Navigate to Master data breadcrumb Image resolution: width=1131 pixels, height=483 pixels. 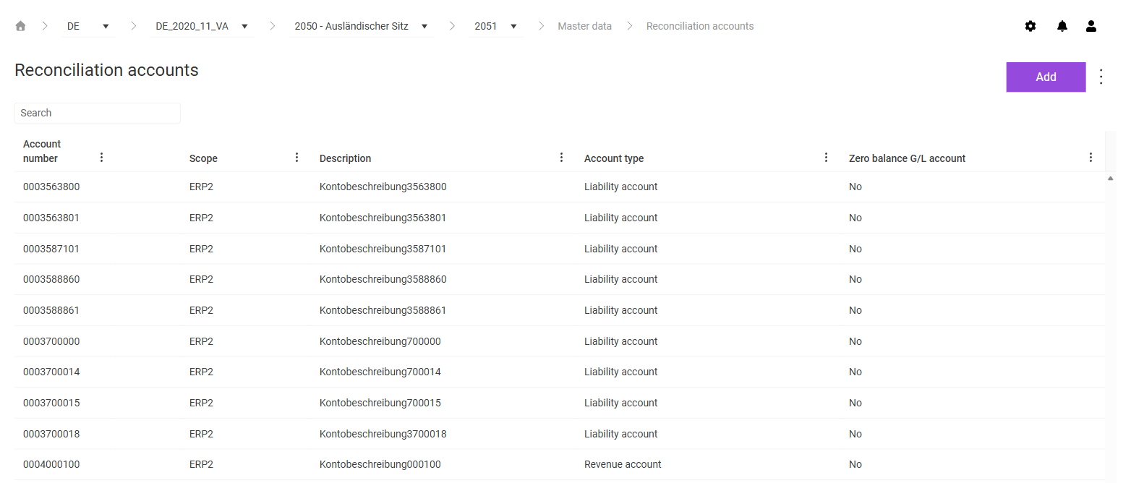point(584,26)
